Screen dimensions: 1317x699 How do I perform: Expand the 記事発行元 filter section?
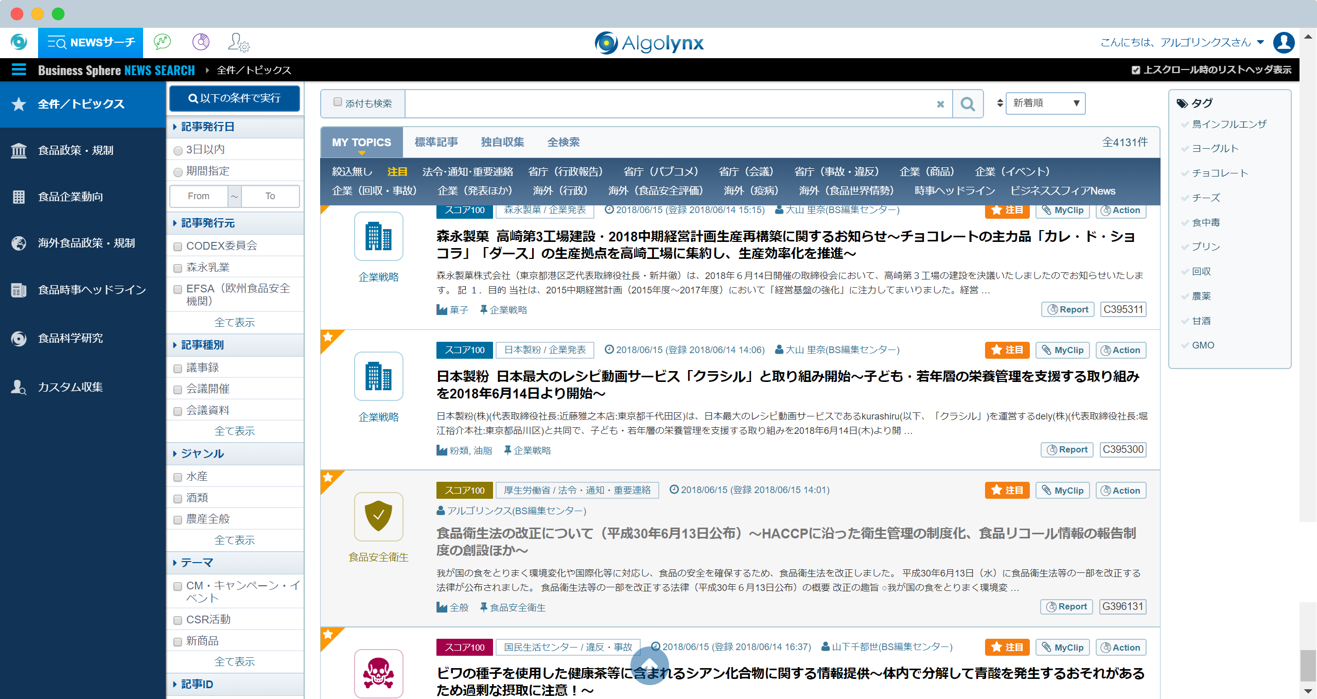235,223
